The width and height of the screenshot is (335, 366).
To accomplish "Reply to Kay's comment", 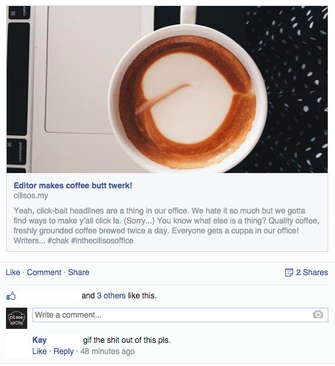I will coord(64,351).
